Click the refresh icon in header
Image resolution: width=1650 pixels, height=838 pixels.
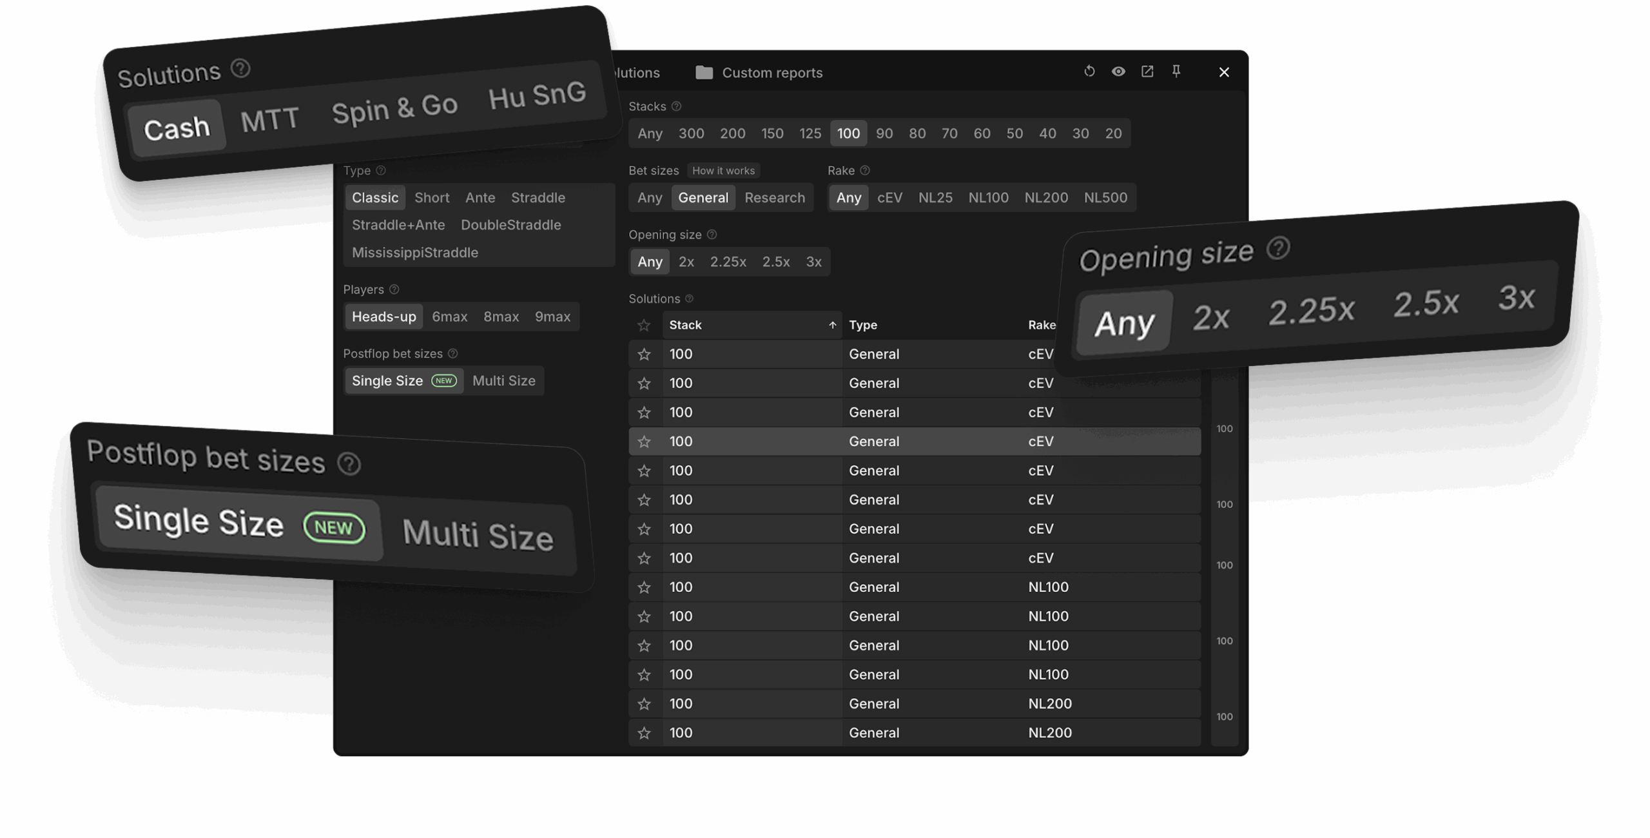tap(1089, 72)
